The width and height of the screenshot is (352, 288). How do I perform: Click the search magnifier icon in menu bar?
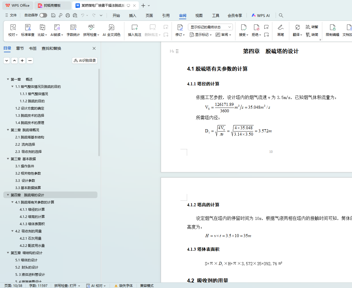(281, 16)
